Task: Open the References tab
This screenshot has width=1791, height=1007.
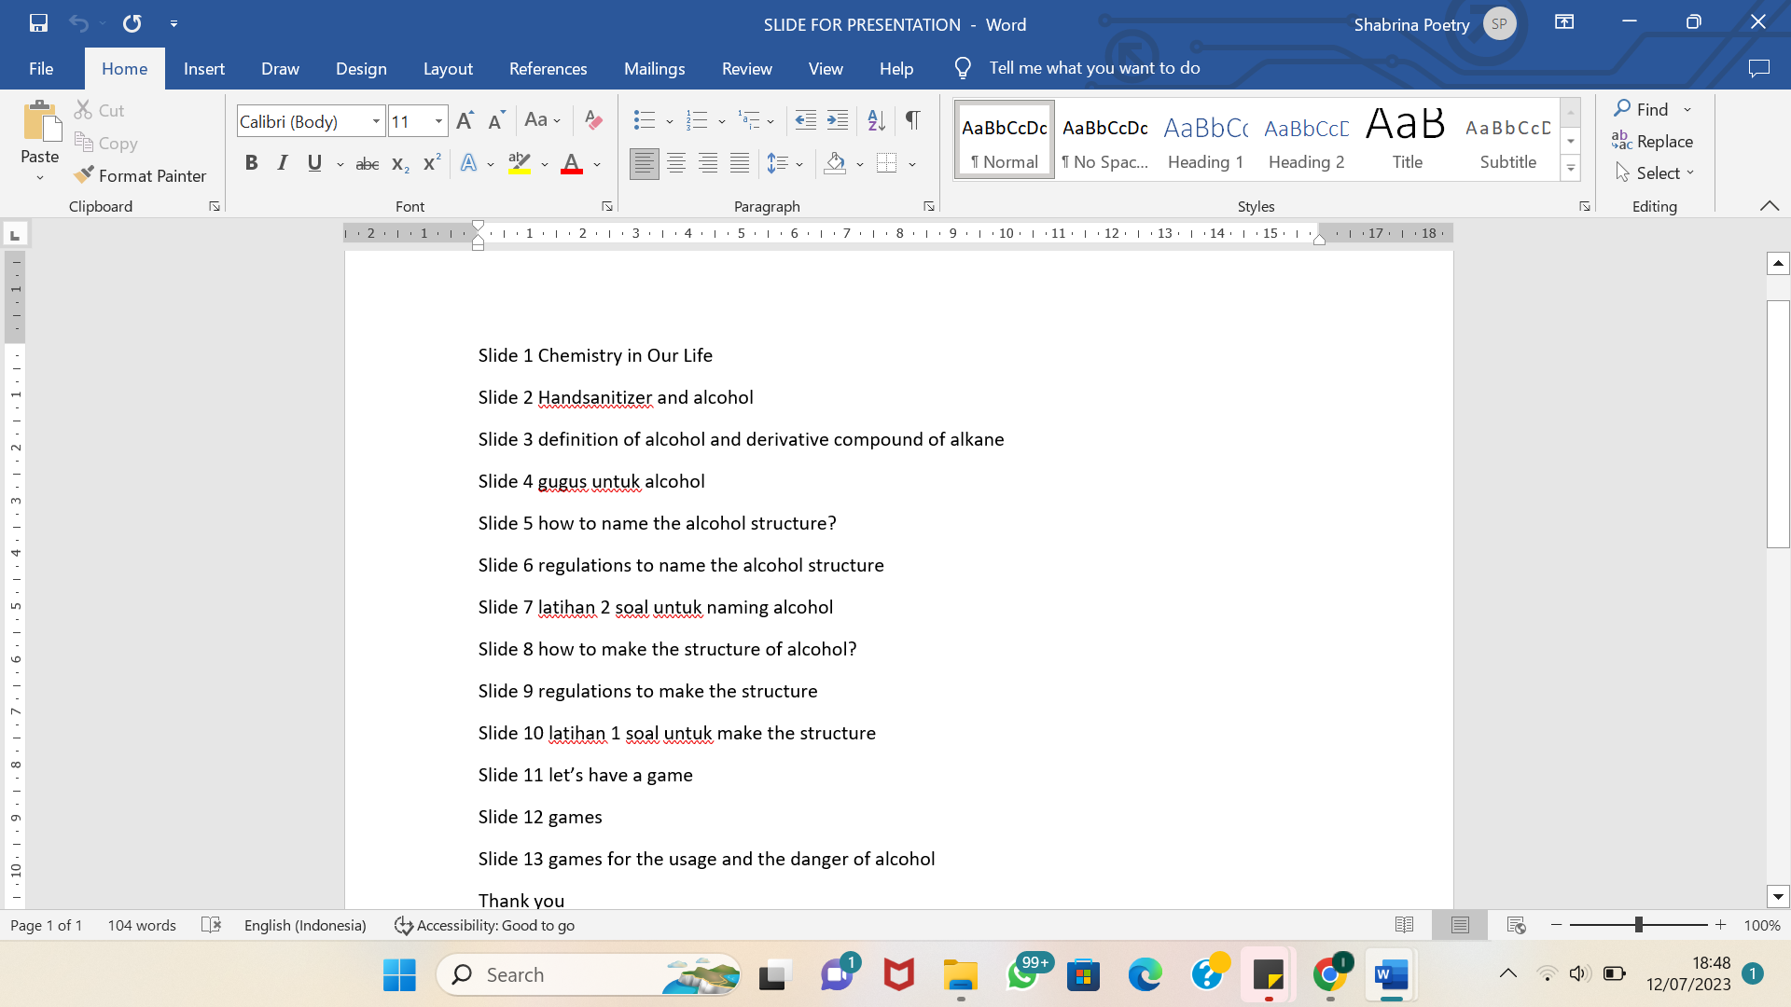Action: coord(548,68)
